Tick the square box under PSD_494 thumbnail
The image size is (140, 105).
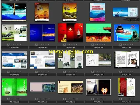coord(36,99)
